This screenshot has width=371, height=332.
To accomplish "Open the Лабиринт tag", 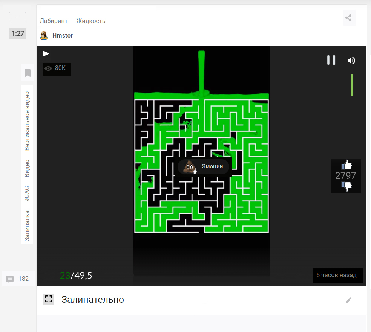I will click(54, 21).
